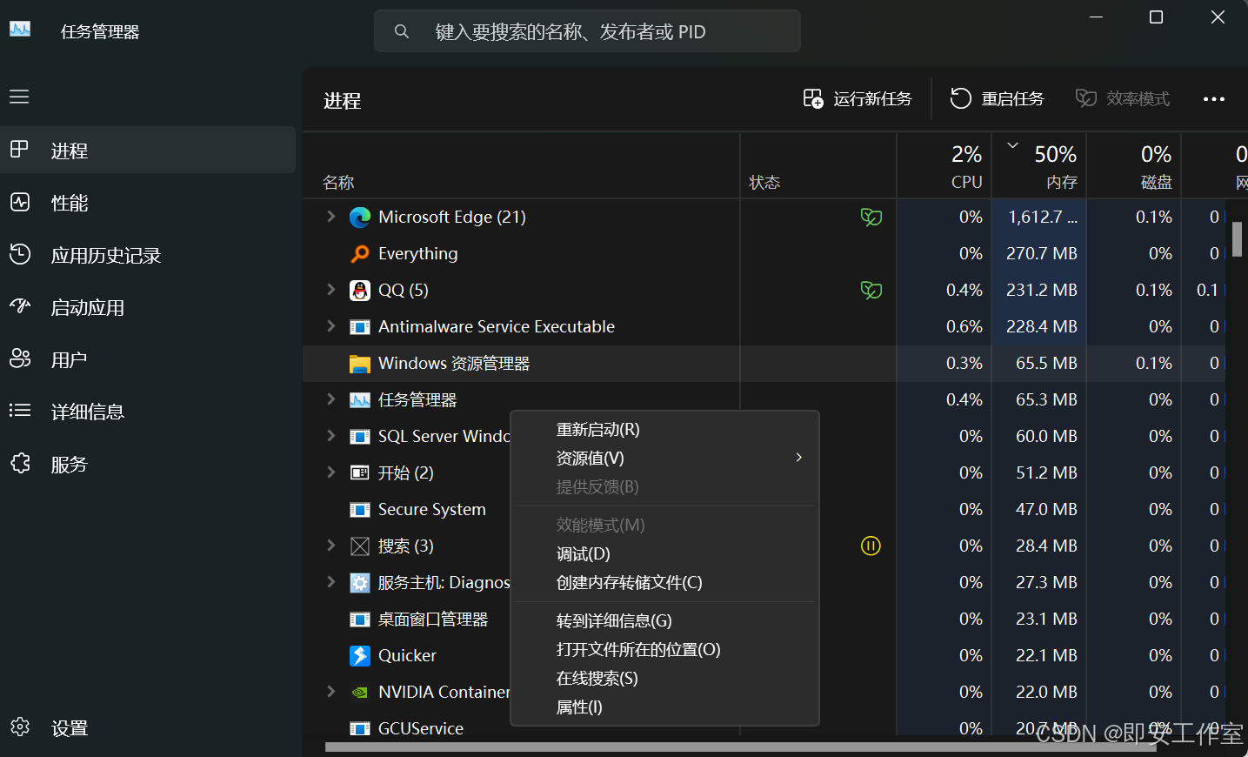Expand the 开始 (2) process group
The height and width of the screenshot is (757, 1248).
click(x=330, y=472)
